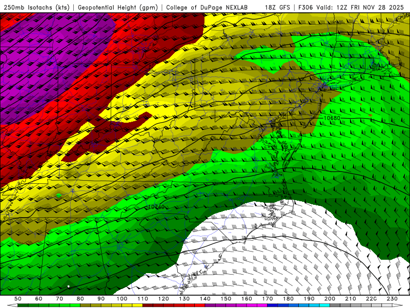
Task: Select the '18Z GFS' model run label
Action: pyautogui.click(x=277, y=8)
